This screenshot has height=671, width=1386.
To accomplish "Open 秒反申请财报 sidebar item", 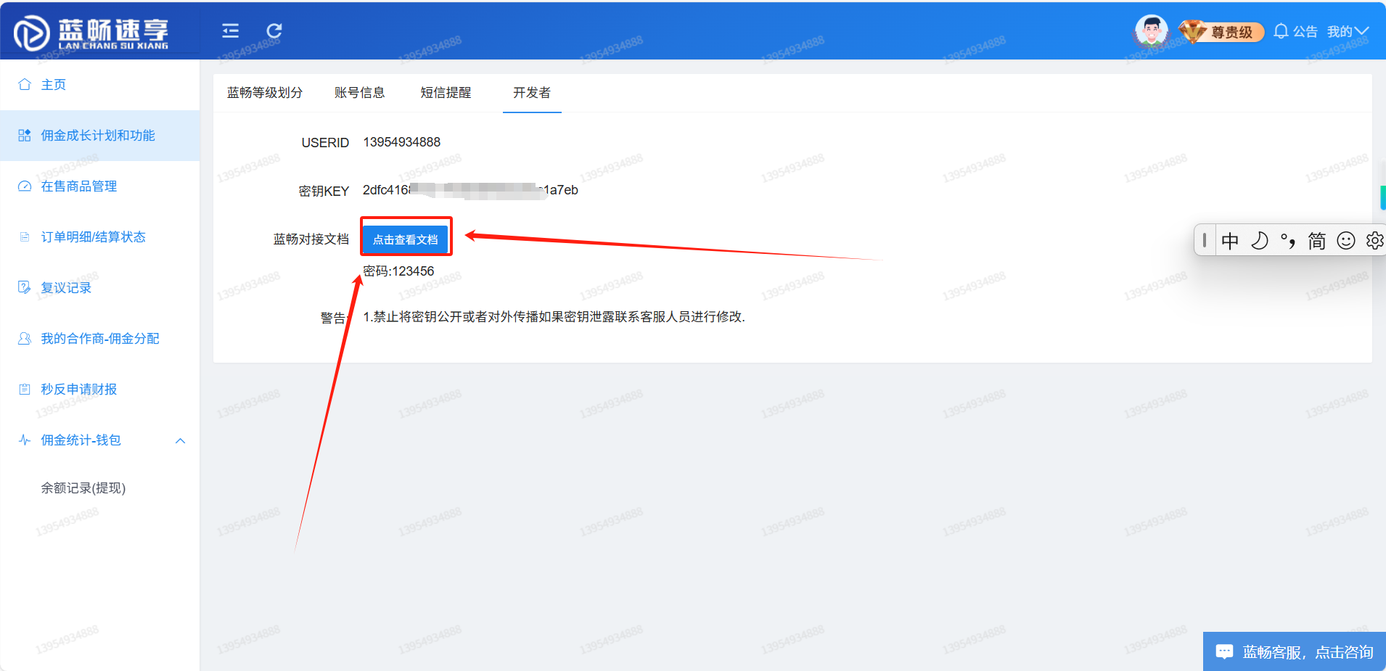I will click(100, 390).
